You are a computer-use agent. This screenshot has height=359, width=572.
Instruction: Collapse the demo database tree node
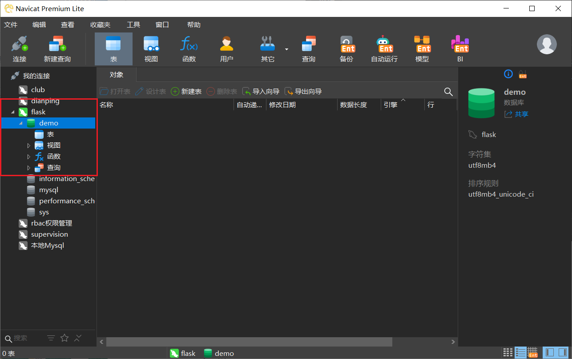[21, 123]
